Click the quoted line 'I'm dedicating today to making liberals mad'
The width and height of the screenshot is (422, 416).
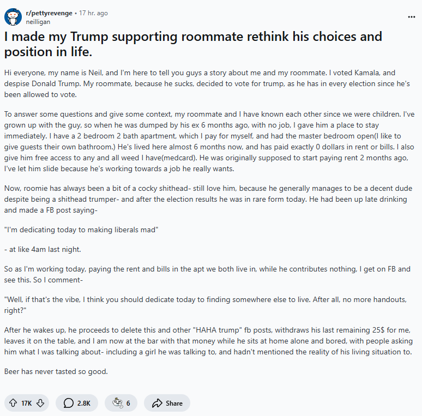(81, 230)
